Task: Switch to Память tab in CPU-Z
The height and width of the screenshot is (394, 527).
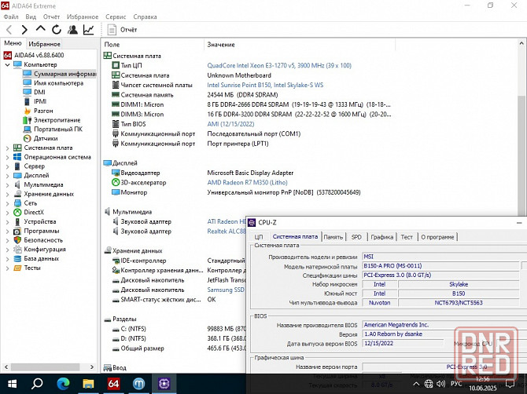Action: pyautogui.click(x=333, y=237)
